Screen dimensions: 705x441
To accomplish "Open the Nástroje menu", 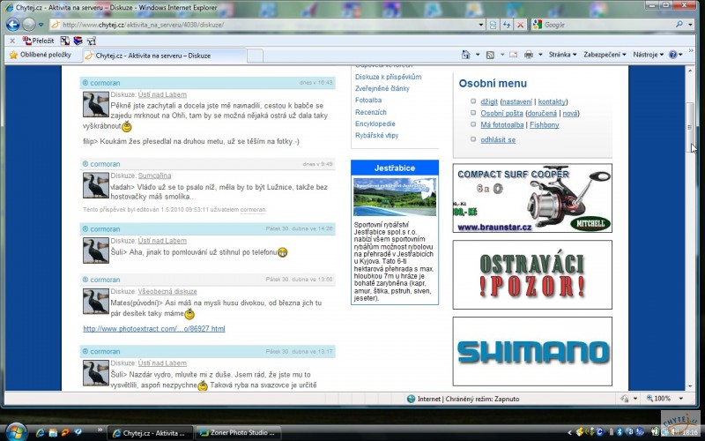I will (648, 55).
